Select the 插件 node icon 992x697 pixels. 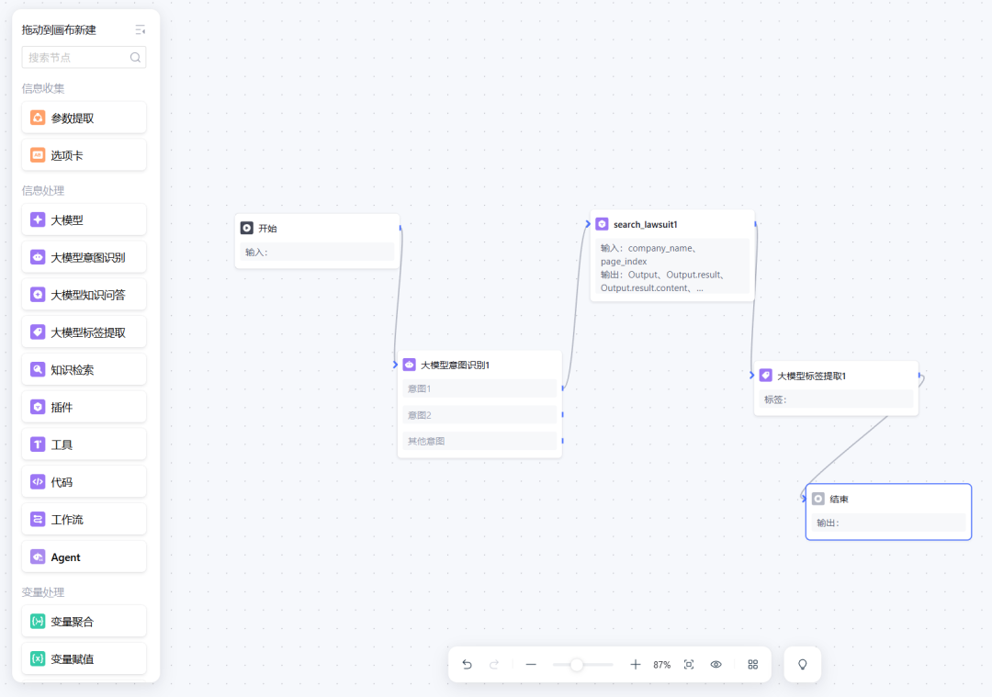(37, 407)
